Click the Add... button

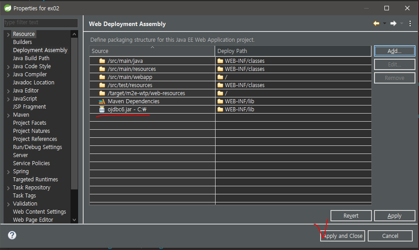[x=394, y=51]
